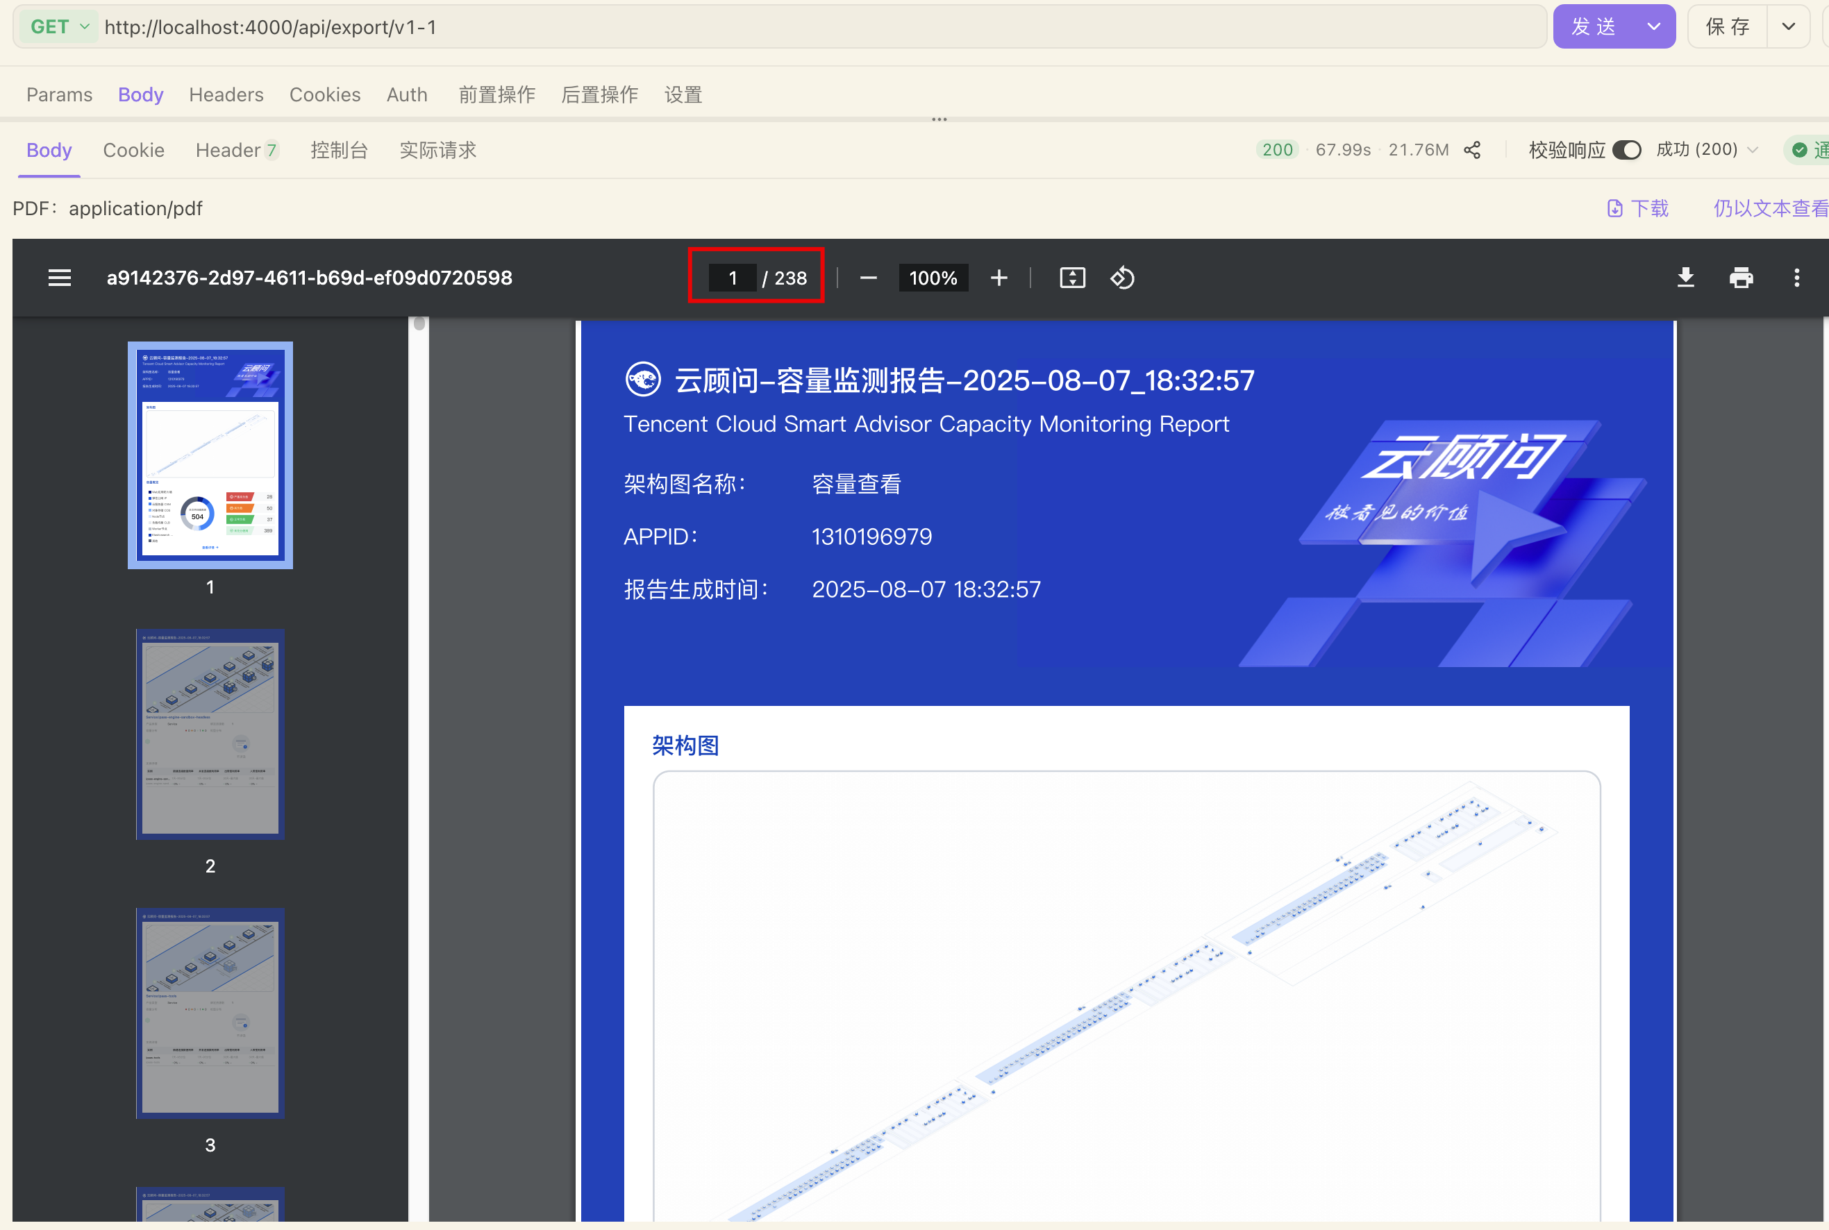Click the 保存 save button

click(x=1728, y=26)
